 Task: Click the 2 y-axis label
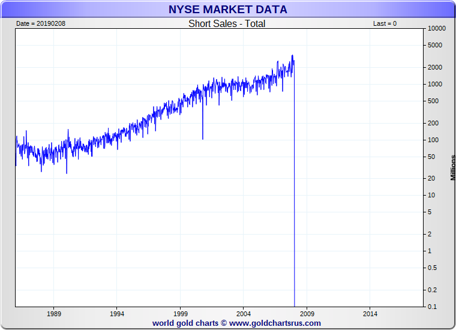pyautogui.click(x=430, y=234)
